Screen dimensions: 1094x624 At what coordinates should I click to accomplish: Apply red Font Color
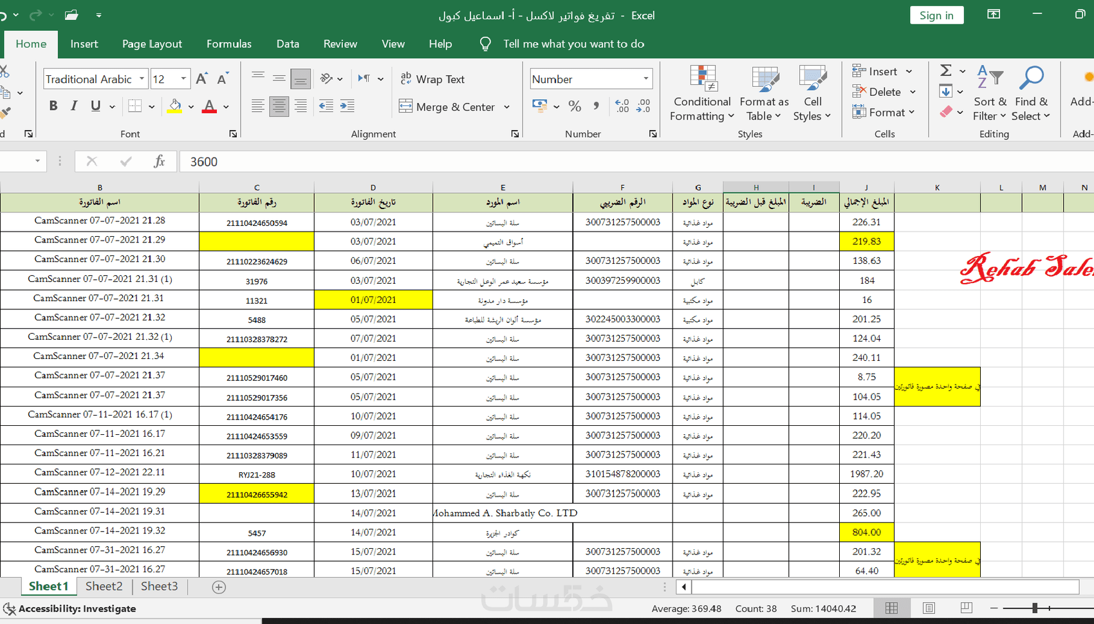209,106
